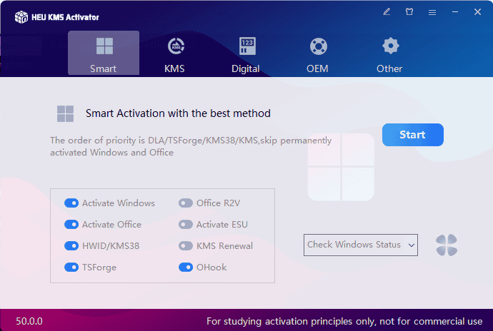Click the studying activation principles footer notice

(x=344, y=321)
